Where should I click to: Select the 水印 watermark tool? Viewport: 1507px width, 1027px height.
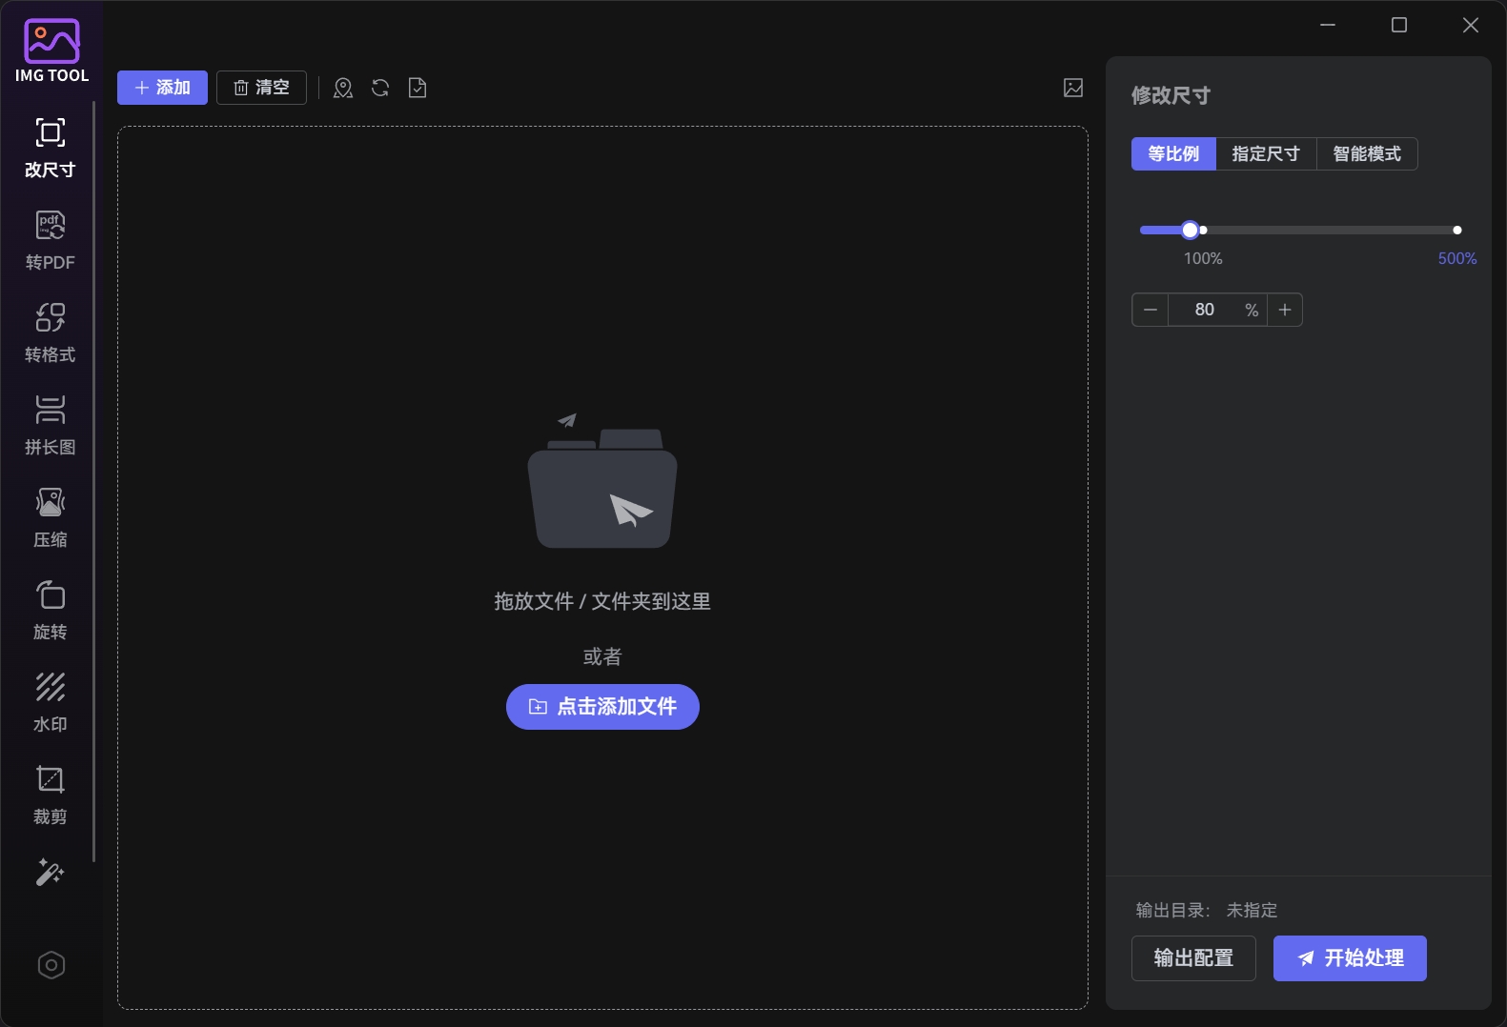(x=50, y=702)
